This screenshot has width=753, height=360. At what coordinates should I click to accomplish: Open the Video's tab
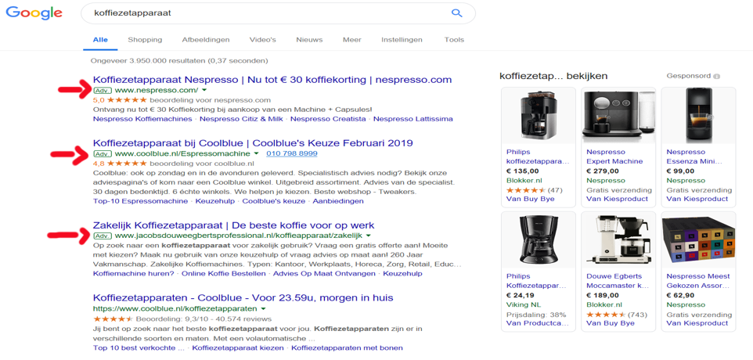click(263, 40)
